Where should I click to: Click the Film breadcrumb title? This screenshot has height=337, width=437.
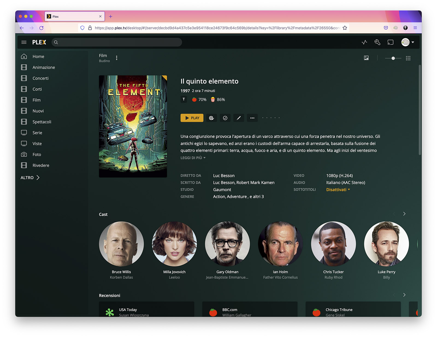[x=103, y=56]
